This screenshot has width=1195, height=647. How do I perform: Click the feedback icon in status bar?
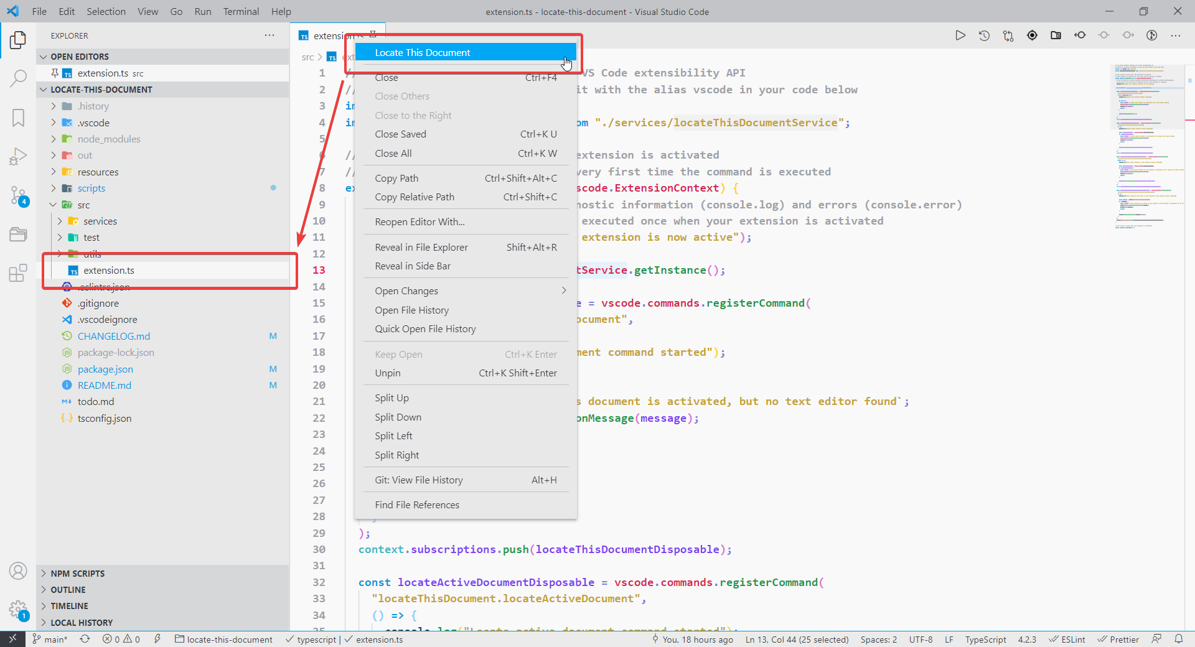(x=1156, y=639)
